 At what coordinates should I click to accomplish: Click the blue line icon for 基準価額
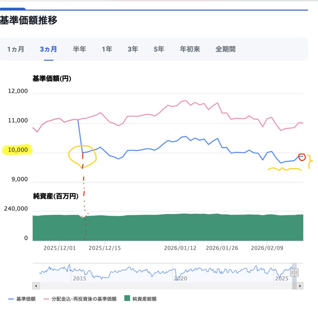(11, 299)
